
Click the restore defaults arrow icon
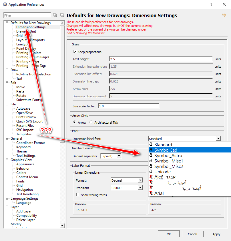pyautogui.click(x=224, y=15)
